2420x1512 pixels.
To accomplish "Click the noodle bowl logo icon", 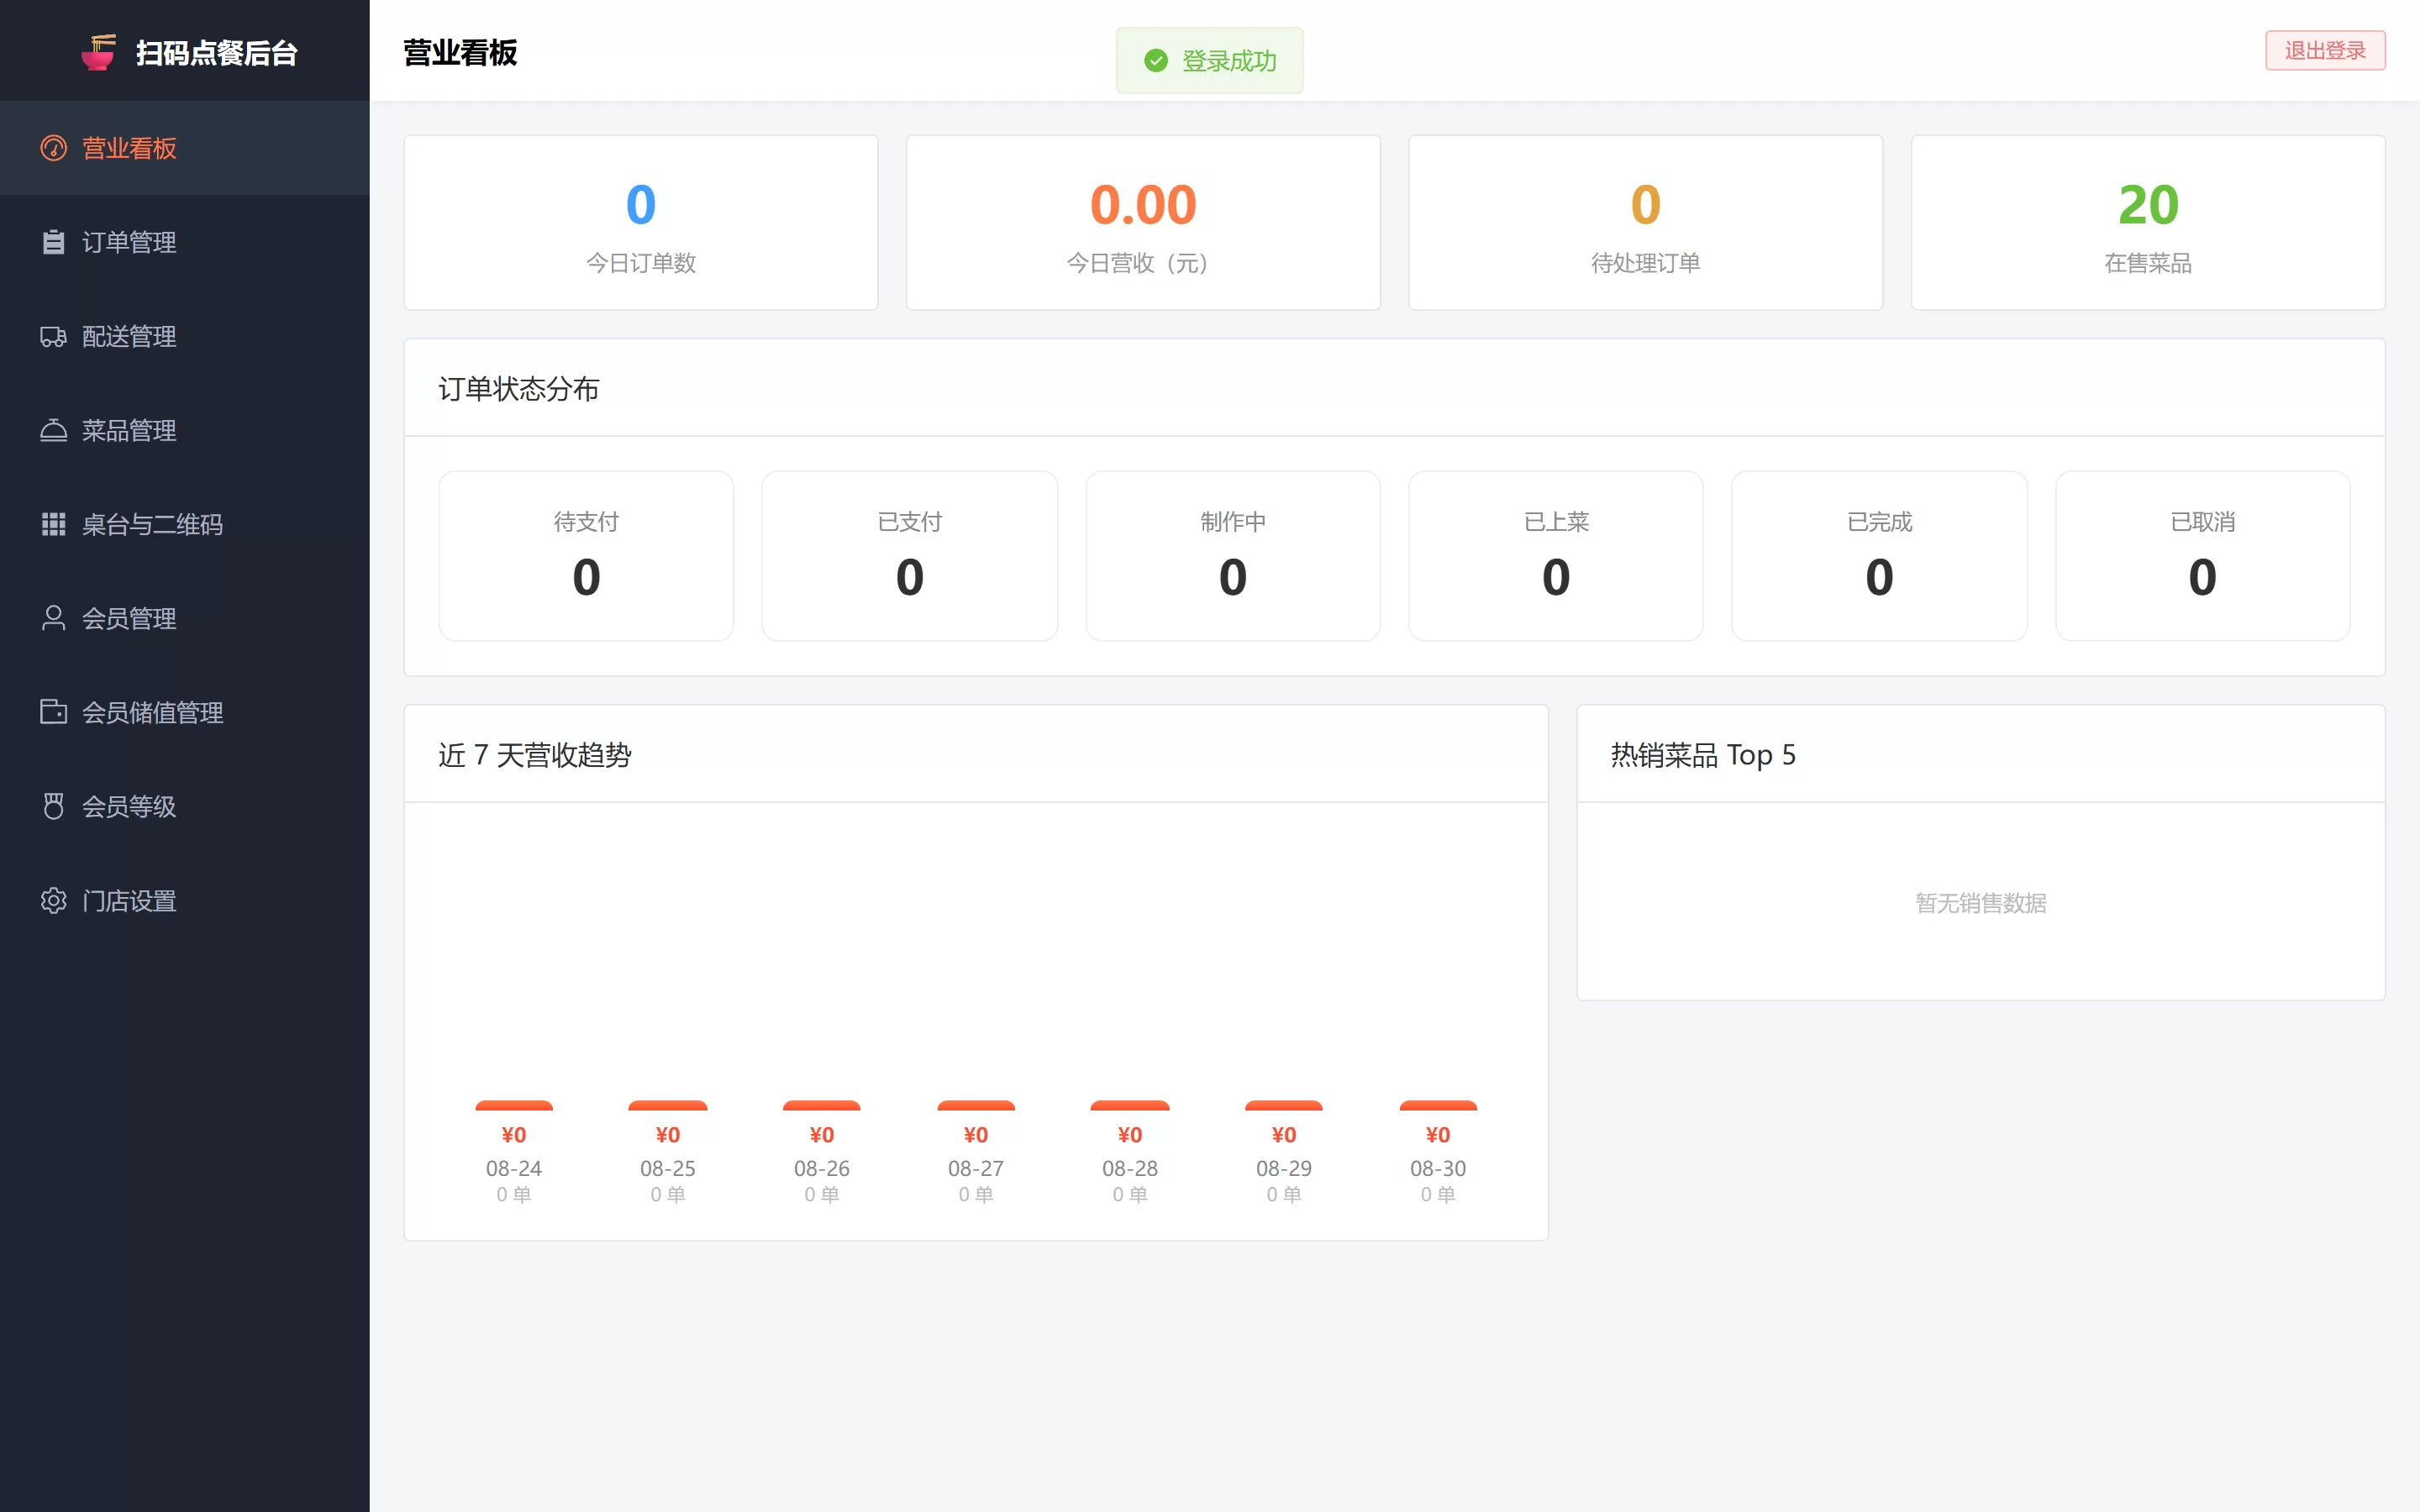I will pos(99,52).
